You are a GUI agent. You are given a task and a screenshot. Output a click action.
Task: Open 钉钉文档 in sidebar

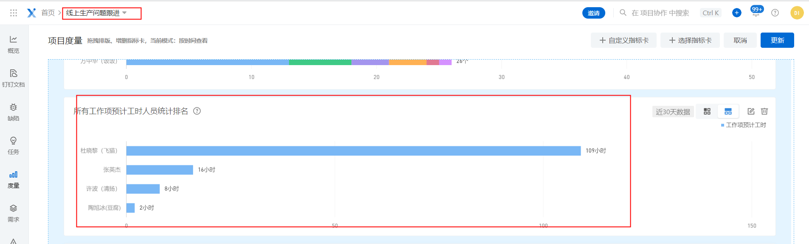coord(14,78)
